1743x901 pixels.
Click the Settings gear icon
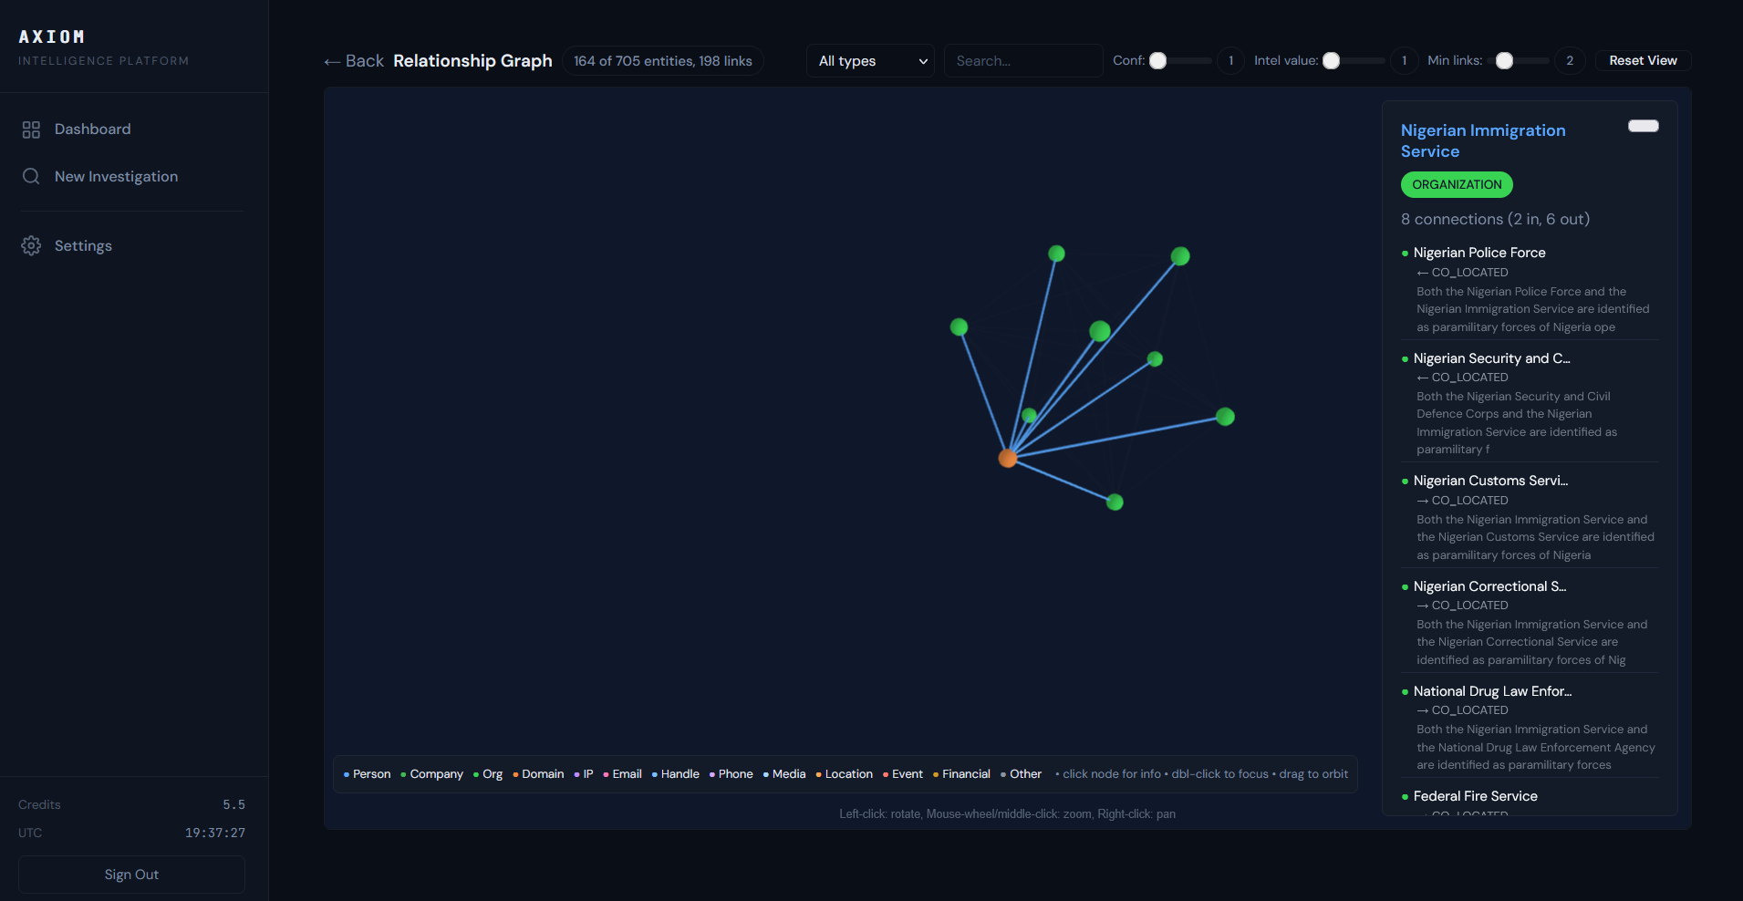pos(30,245)
